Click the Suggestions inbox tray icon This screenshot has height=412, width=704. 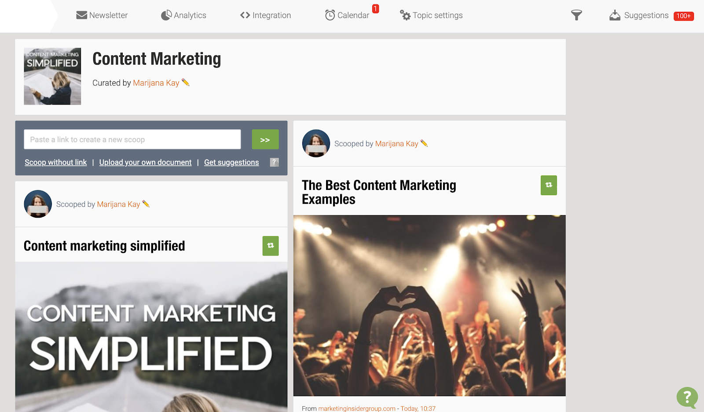click(x=615, y=15)
